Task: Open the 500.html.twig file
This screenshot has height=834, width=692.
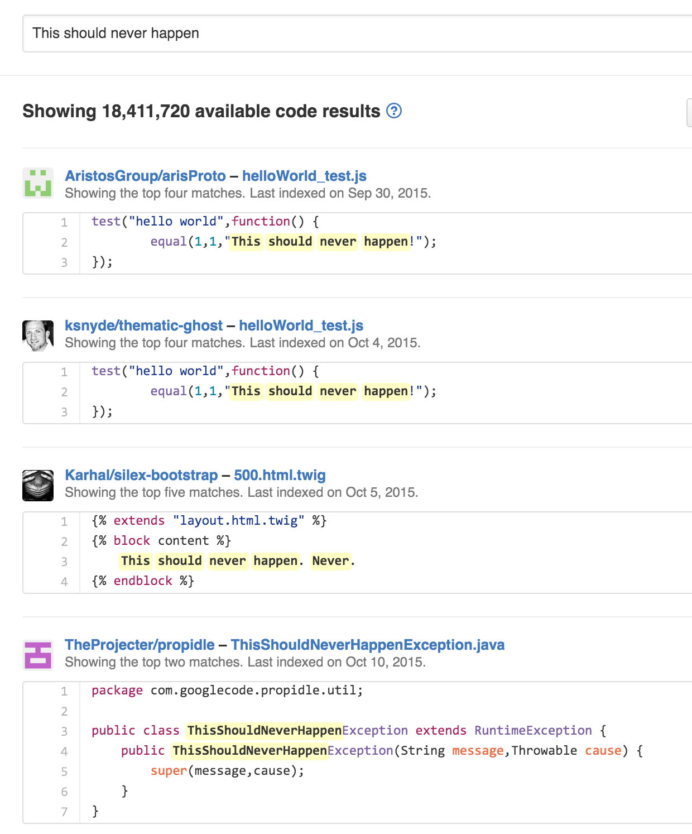Action: point(280,475)
